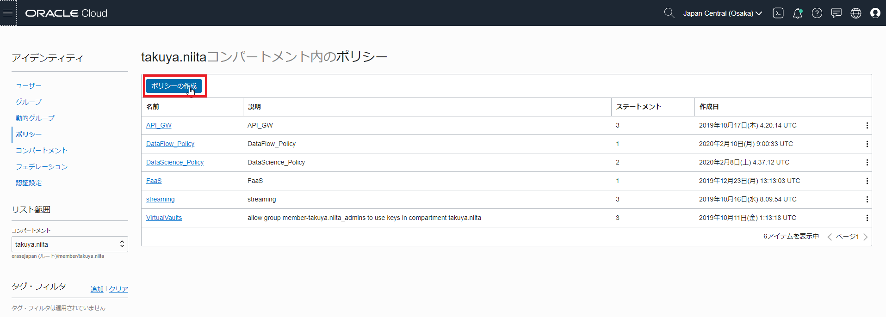Image resolution: width=886 pixels, height=317 pixels.
Task: Open the DataScience_Policy link
Action: click(x=175, y=162)
